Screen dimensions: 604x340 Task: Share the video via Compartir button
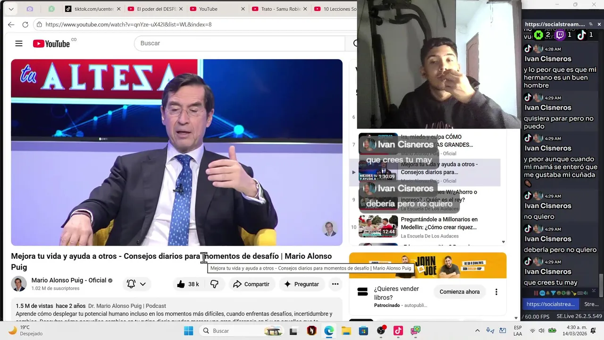(x=252, y=284)
